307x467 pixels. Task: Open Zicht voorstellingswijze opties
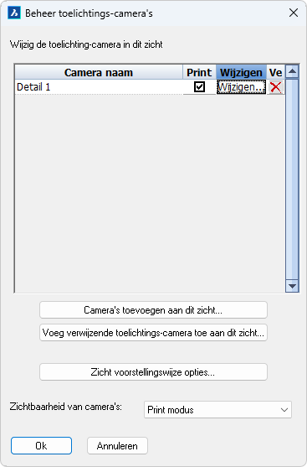[x=153, y=372]
